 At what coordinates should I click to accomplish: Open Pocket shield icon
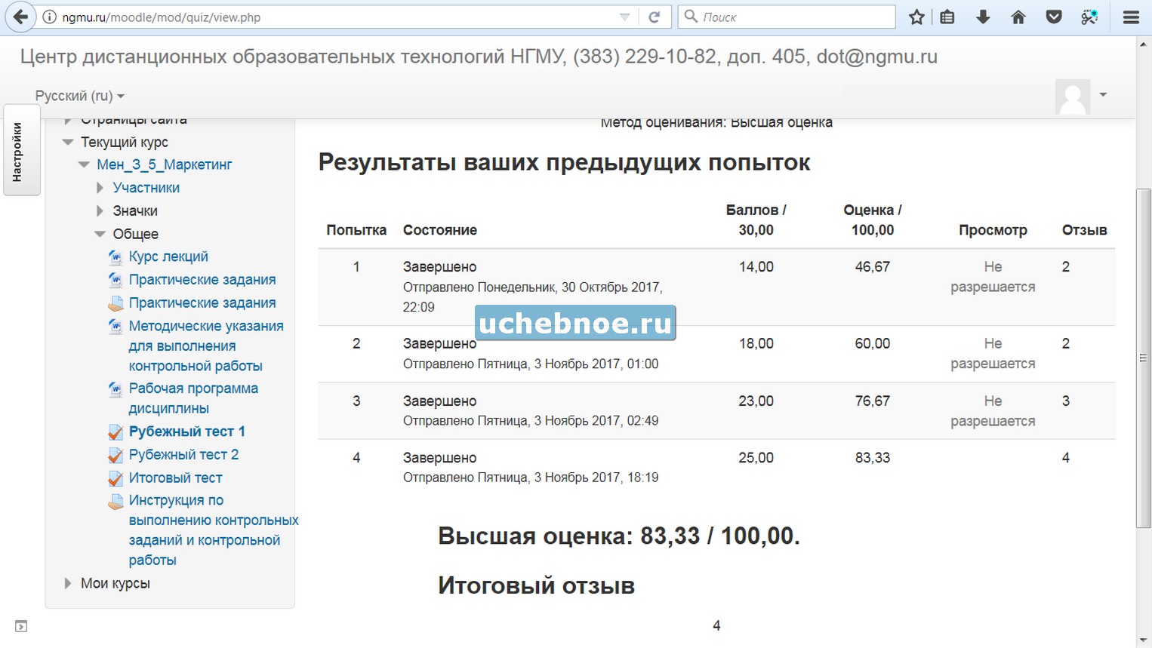pos(1054,17)
